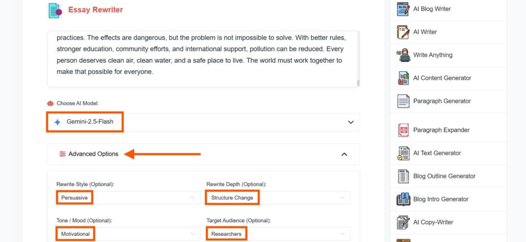Click the Paragraph Generator document icon

click(x=403, y=101)
